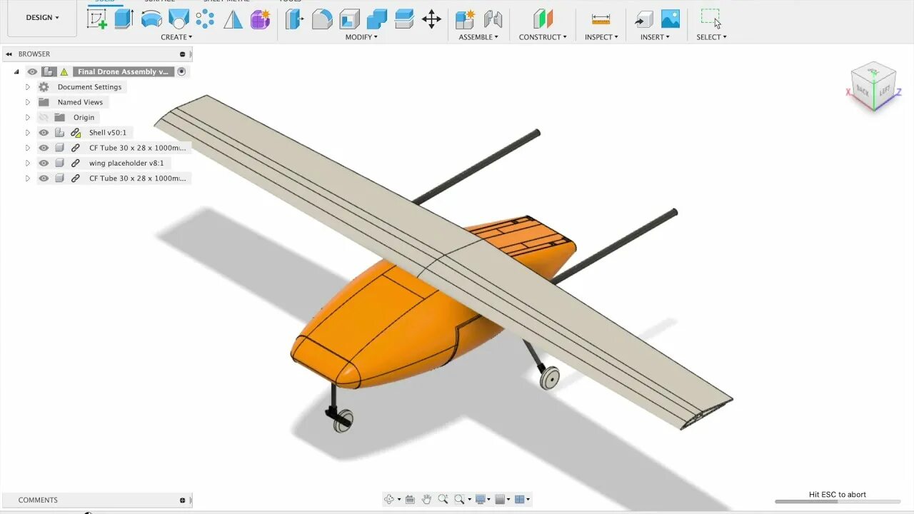Hide the Final Drone Assembly root component
The height and width of the screenshot is (514, 914).
32,71
